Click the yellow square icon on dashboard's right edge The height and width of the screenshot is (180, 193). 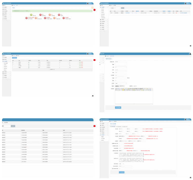pos(92,8)
